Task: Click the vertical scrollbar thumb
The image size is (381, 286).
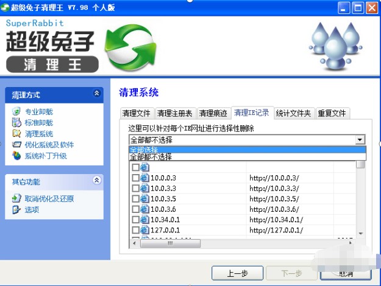Action: click(361, 164)
